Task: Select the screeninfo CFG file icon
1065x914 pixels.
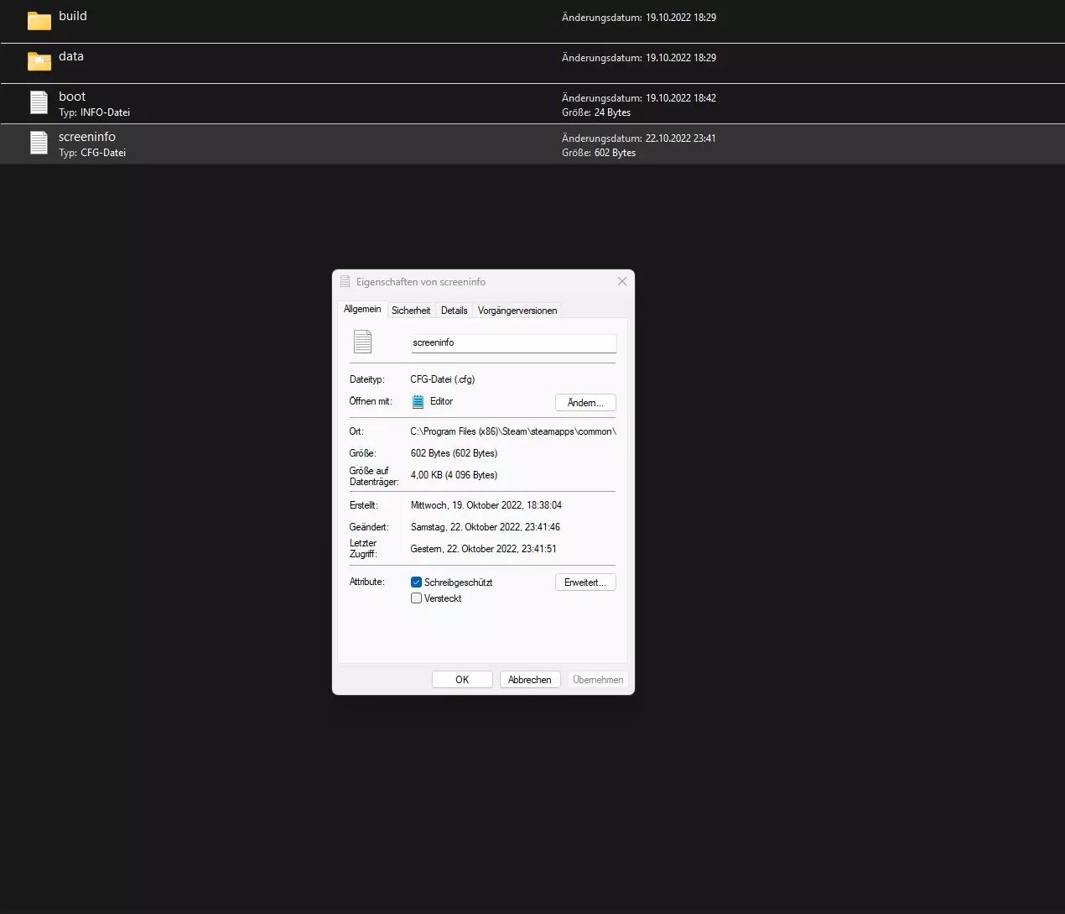Action: pyautogui.click(x=39, y=143)
